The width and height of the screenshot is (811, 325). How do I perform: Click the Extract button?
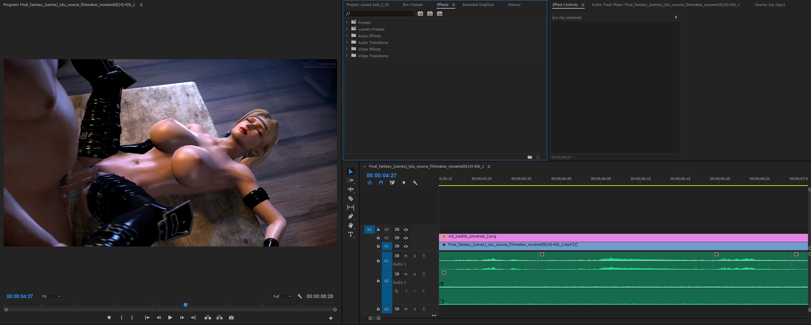219,318
